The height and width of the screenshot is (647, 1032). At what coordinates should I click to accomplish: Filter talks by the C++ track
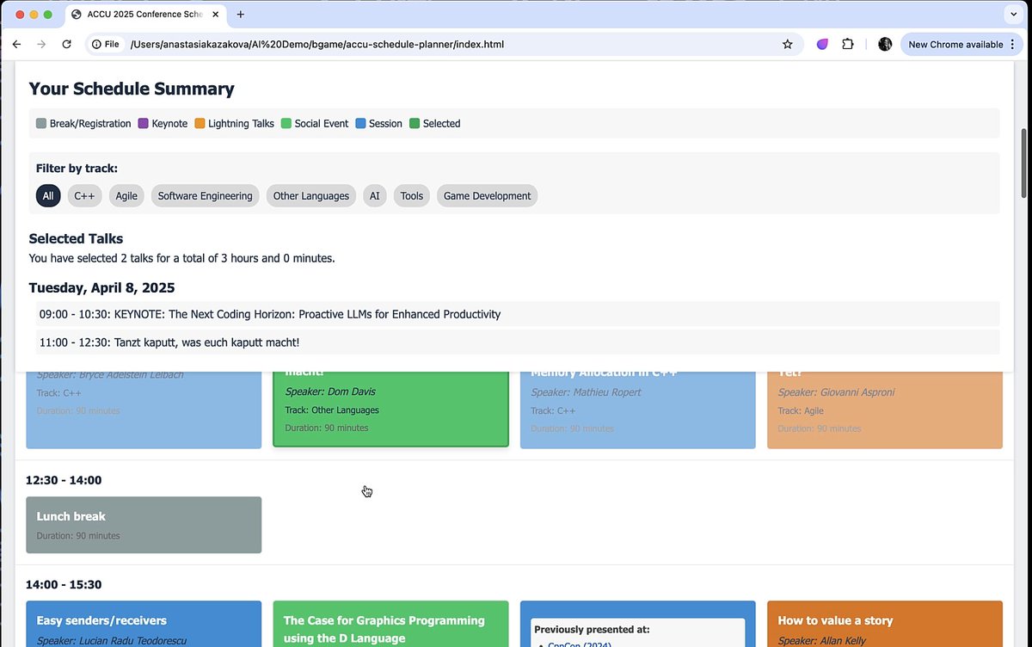coord(84,196)
